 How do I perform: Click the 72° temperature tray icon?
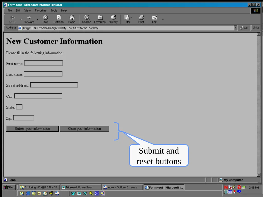tap(230, 192)
